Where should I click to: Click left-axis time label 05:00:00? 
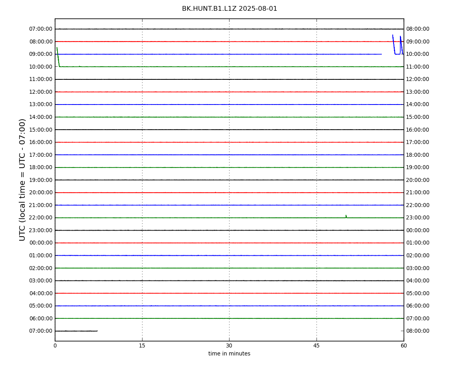[41, 306]
